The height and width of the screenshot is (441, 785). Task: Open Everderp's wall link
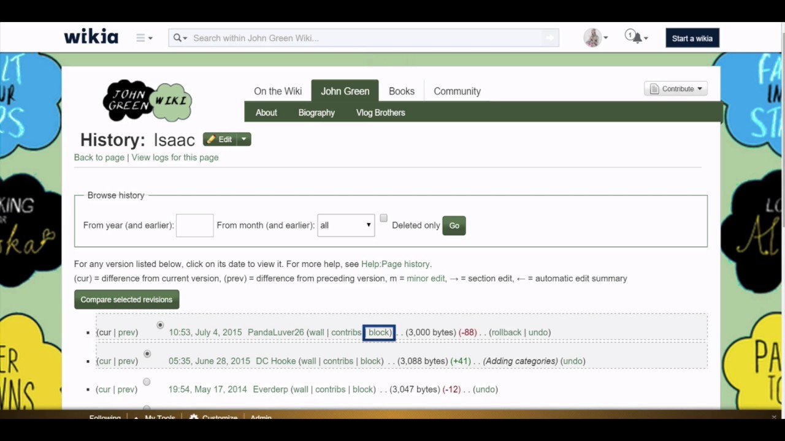pos(301,390)
